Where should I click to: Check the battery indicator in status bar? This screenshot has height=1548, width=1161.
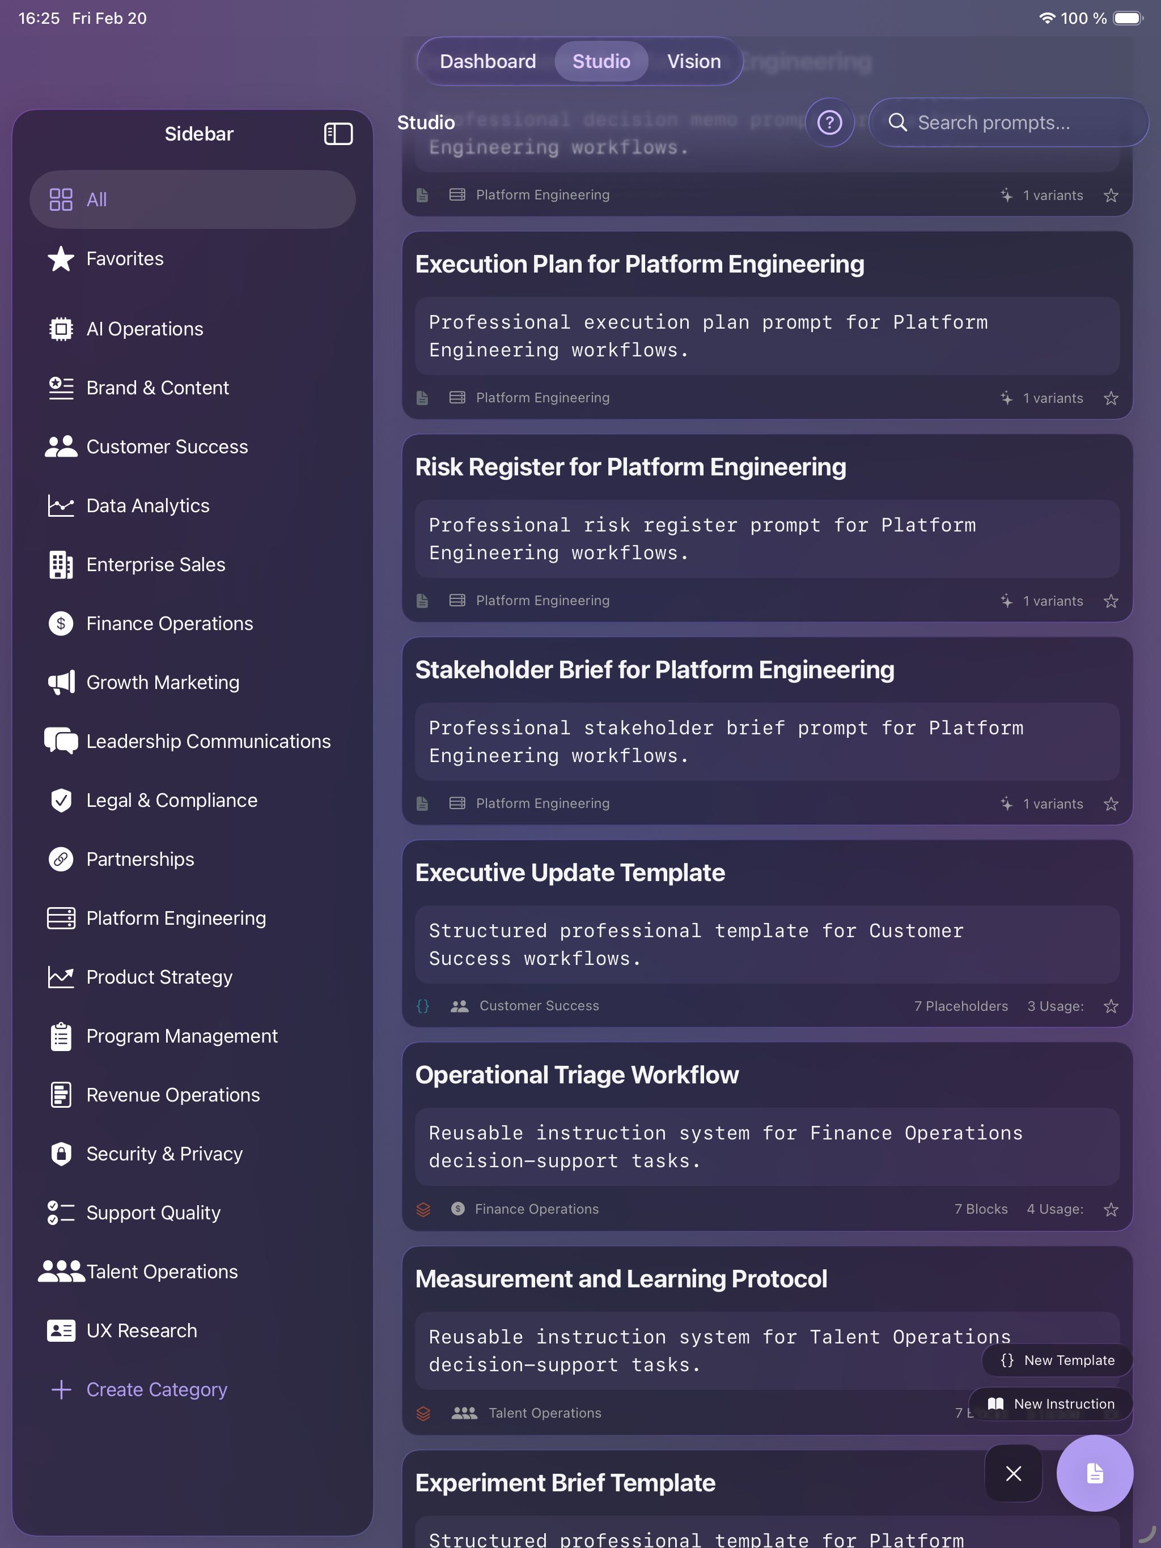point(1128,18)
